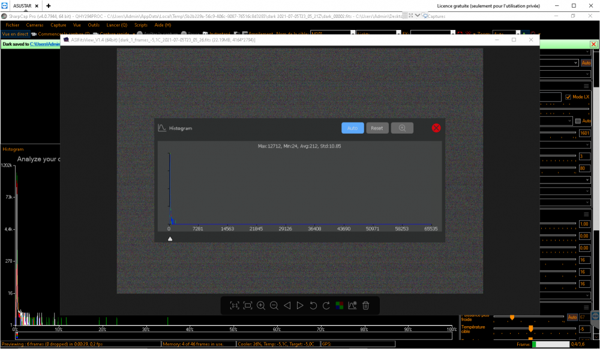Click the 1:1 actual size icon in ASIFitsView toolbar
This screenshot has height=349, width=600.
[x=234, y=305]
